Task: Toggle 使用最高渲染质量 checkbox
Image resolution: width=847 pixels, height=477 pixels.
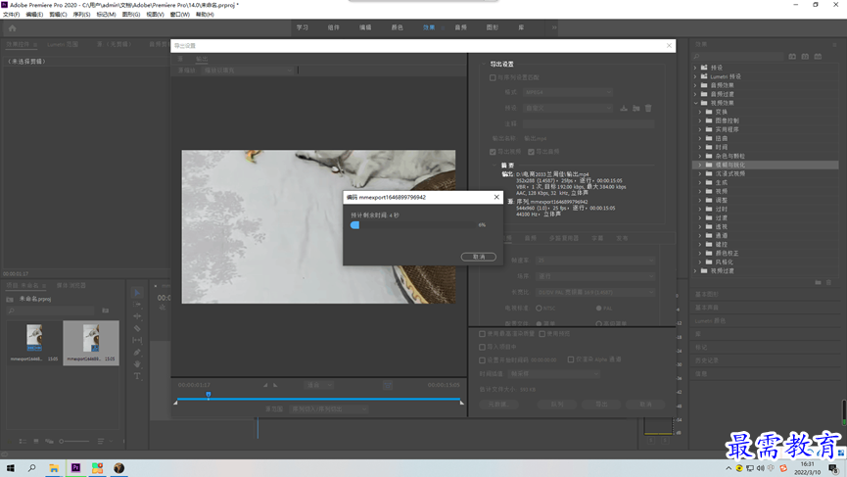Action: 482,334
